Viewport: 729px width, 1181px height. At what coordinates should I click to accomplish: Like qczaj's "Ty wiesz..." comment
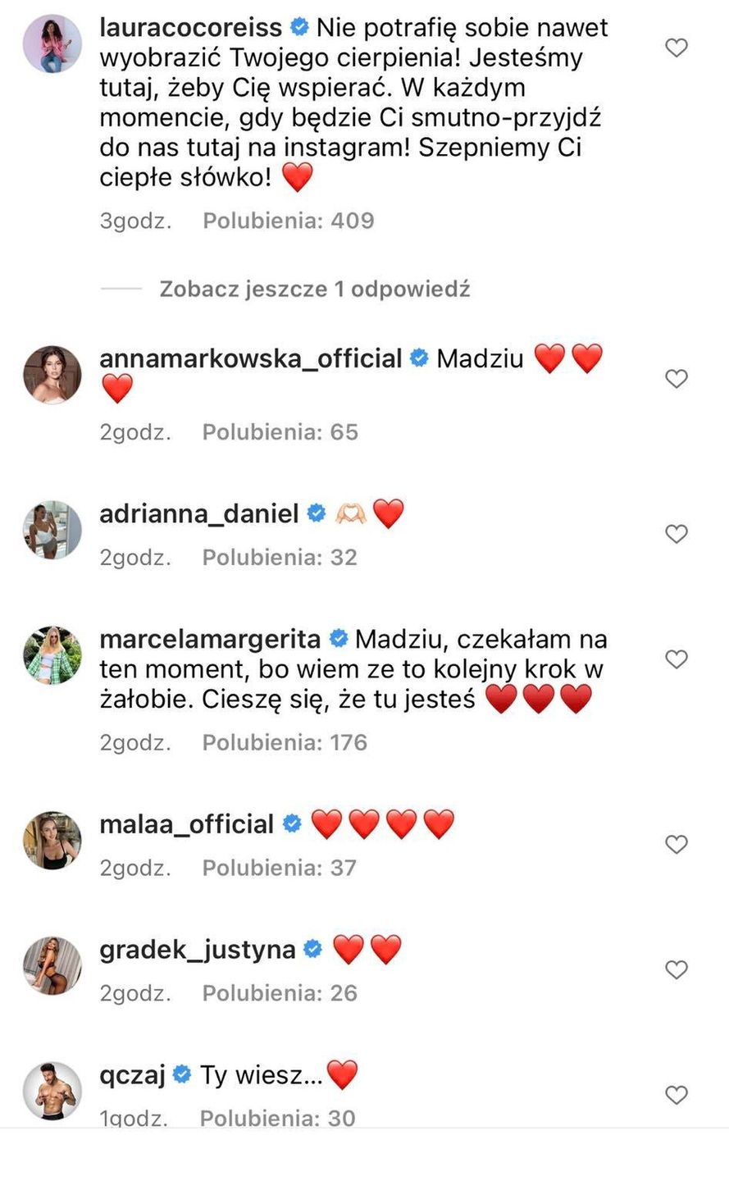[676, 1095]
